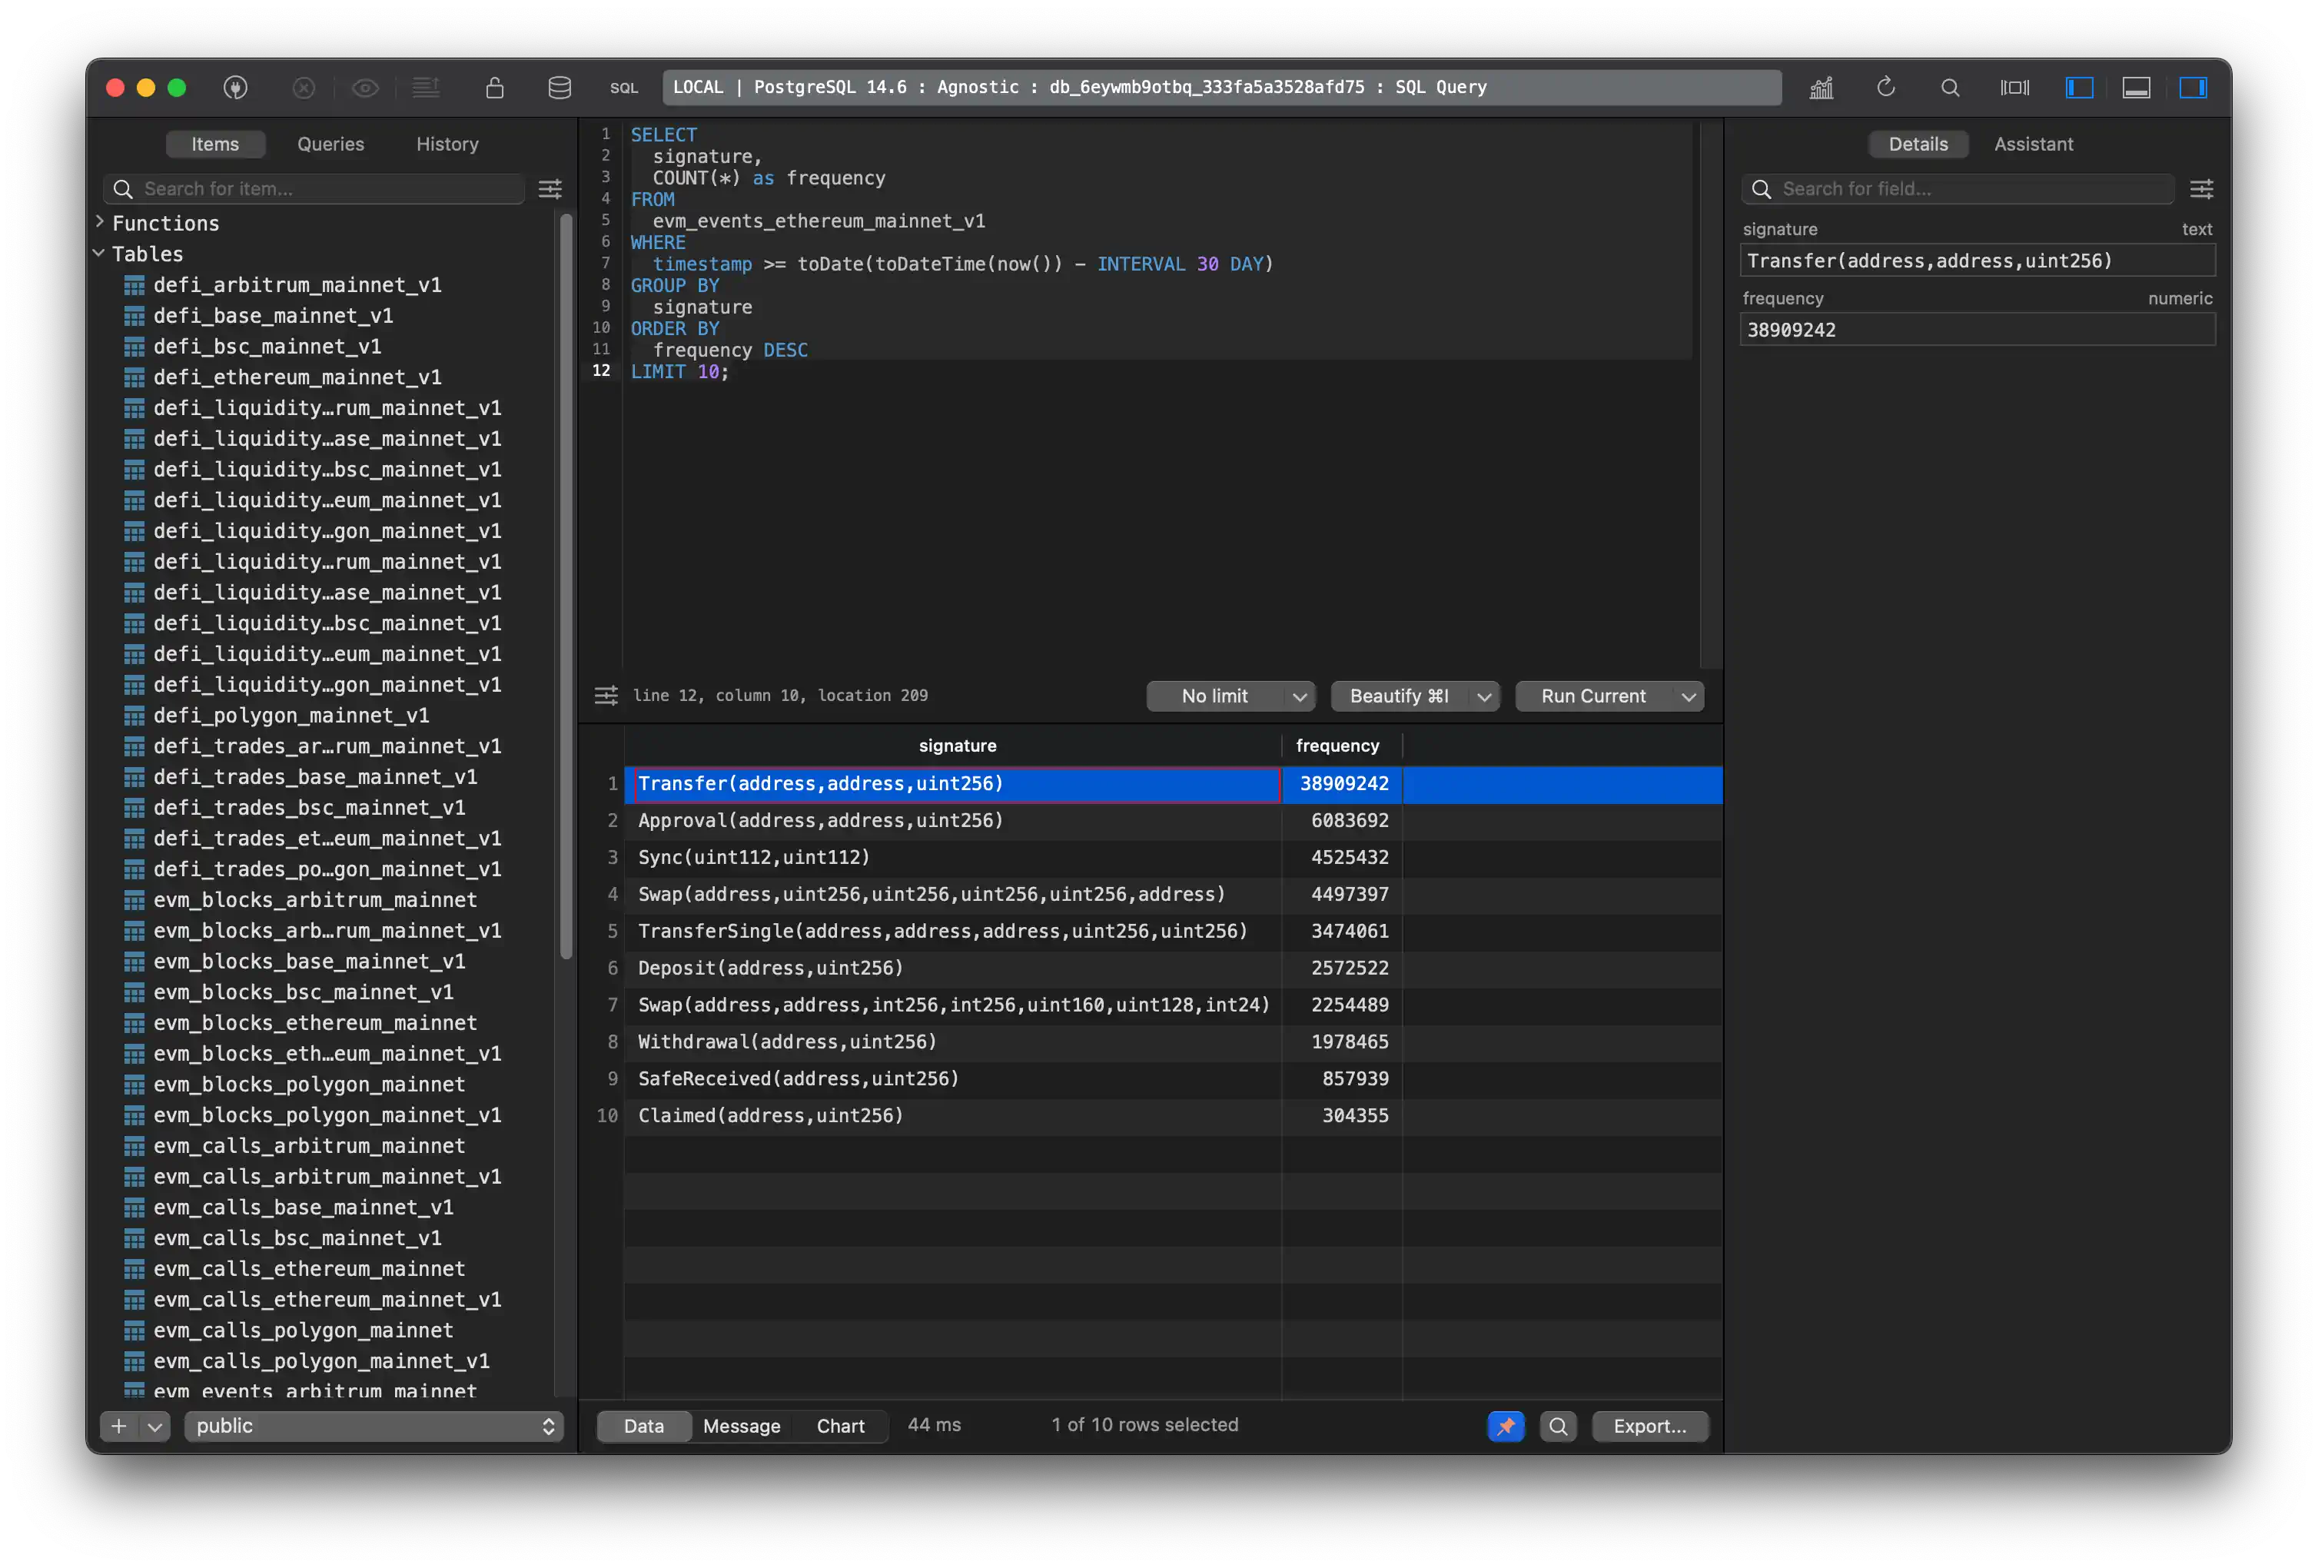Click the sidebar table list scrollbar
Viewport: 2318px width, 1568px height.
pyautogui.click(x=566, y=589)
